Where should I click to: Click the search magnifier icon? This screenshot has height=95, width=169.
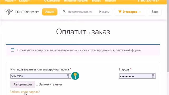(x=64, y=12)
